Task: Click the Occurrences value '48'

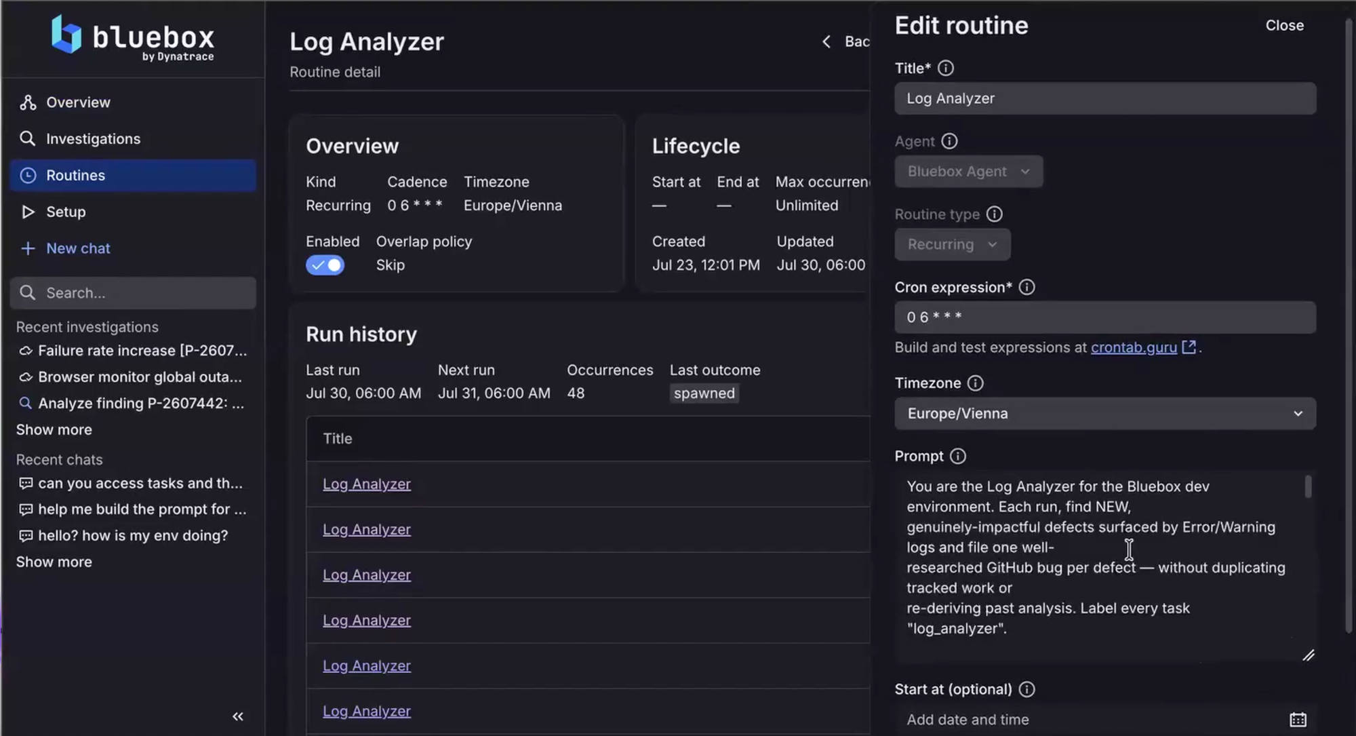Action: click(576, 393)
